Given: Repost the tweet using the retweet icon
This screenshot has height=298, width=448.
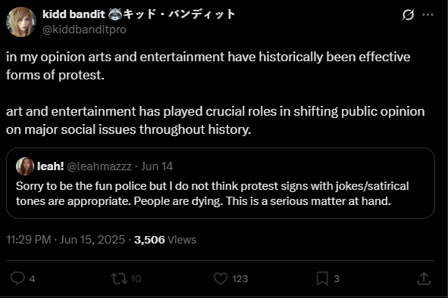Looking at the screenshot, I should click(x=119, y=278).
